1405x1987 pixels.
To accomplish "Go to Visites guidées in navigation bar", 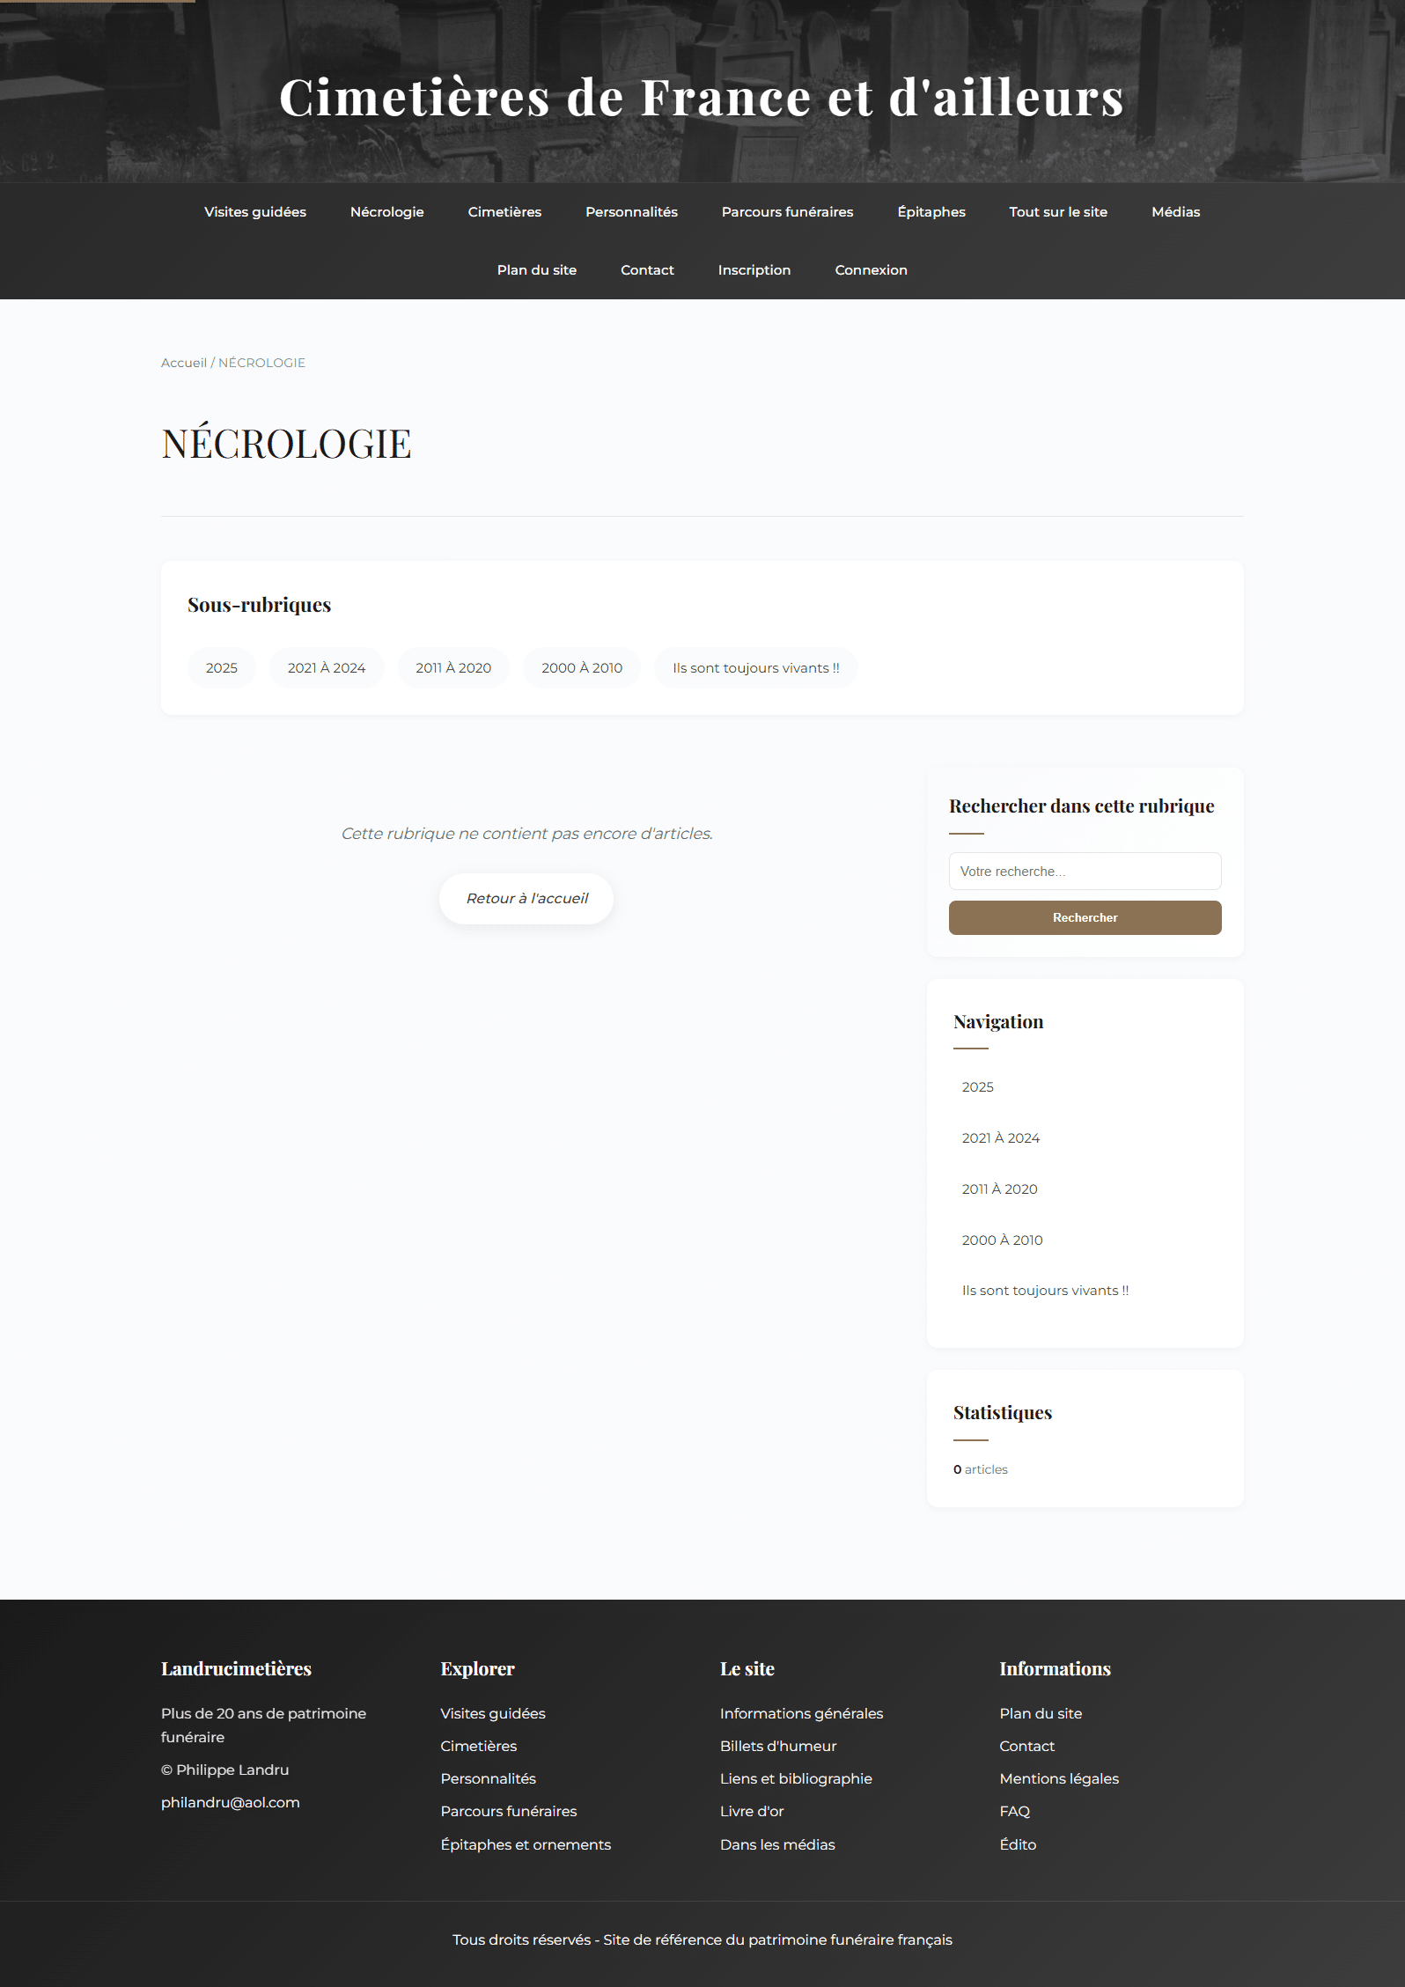I will click(x=254, y=212).
